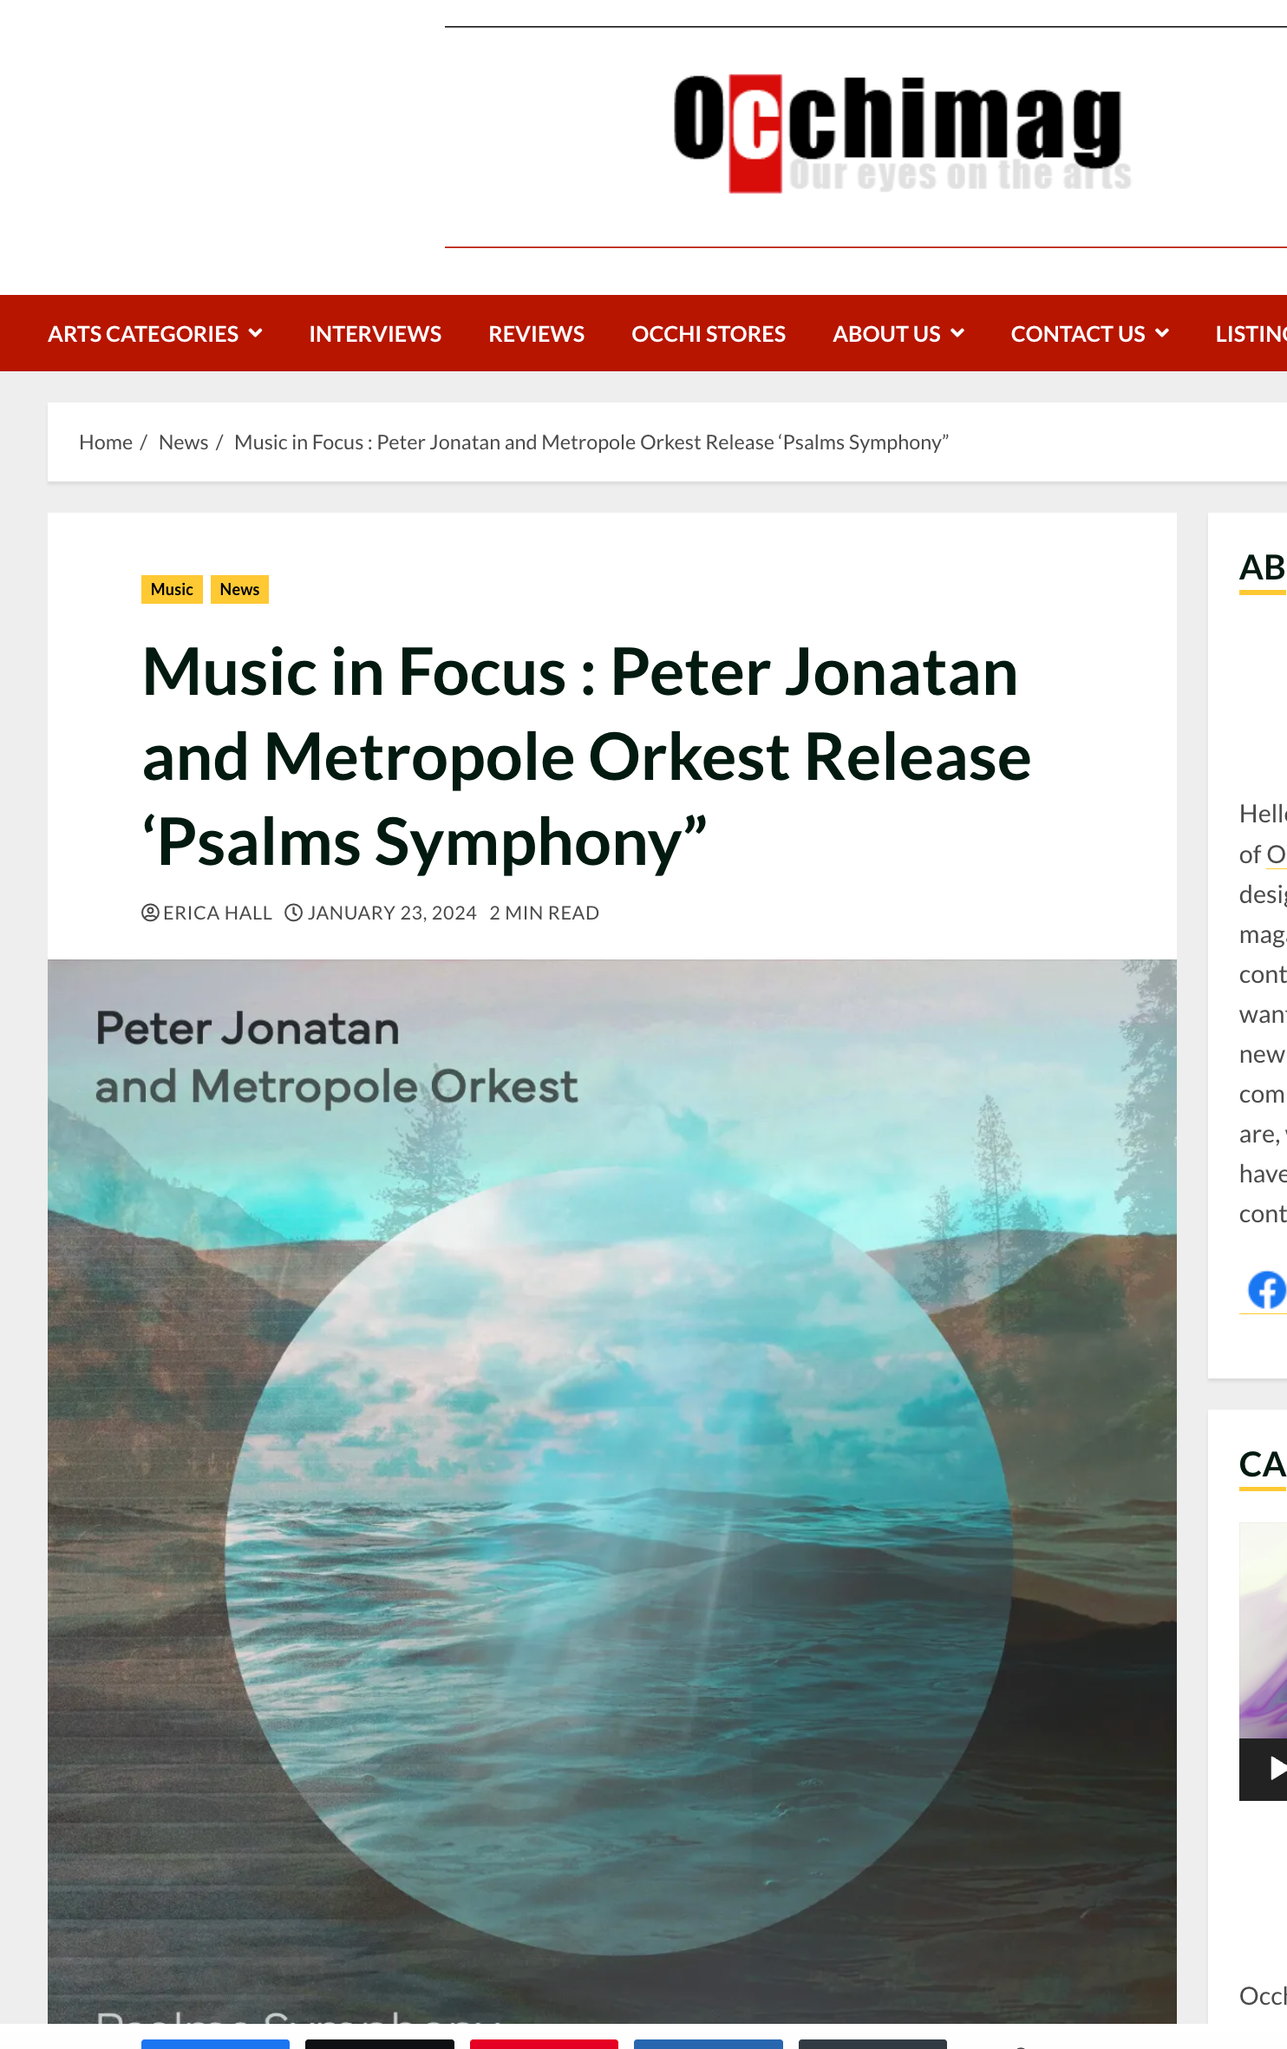This screenshot has width=1287, height=2049.
Task: Open author Erica Hall's page
Action: pyautogui.click(x=218, y=913)
